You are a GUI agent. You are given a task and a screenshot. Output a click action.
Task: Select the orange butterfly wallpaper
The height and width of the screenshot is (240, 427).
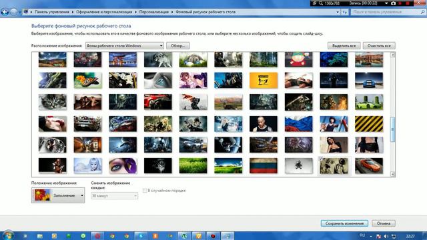point(87,80)
